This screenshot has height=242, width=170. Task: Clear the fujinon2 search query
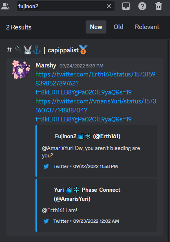pyautogui.click(x=109, y=6)
